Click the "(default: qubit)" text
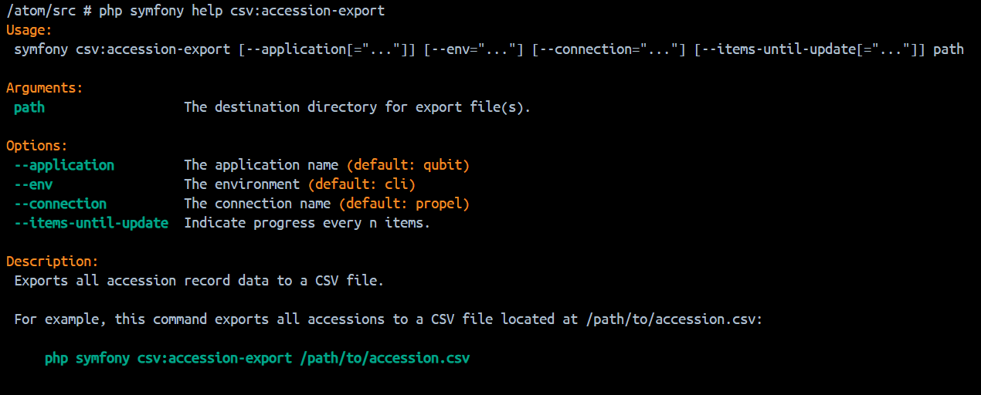Image resolution: width=981 pixels, height=395 pixels. [x=408, y=165]
